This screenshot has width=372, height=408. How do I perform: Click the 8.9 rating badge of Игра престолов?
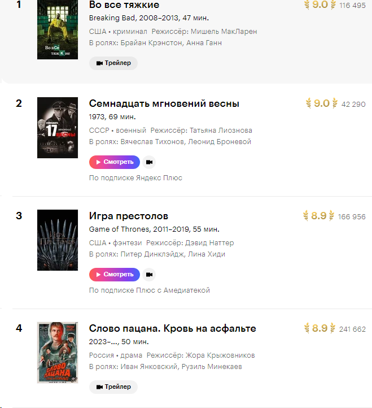click(x=319, y=216)
